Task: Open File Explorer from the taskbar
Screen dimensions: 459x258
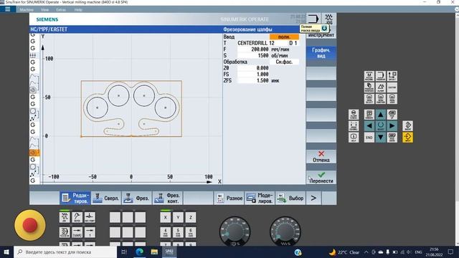Action: tap(154, 252)
